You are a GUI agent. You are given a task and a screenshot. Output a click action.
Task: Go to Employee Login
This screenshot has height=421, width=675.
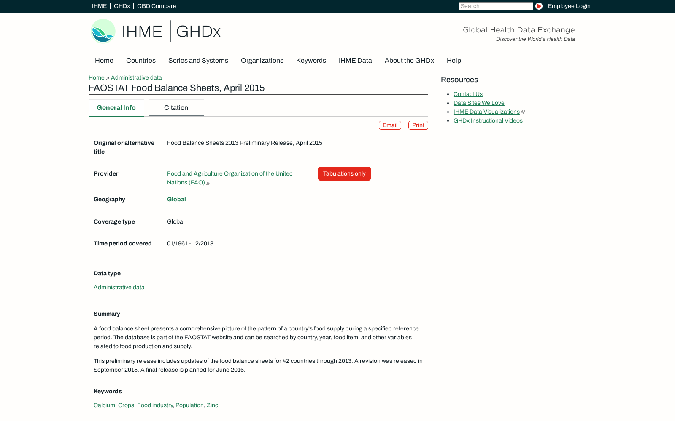(569, 6)
